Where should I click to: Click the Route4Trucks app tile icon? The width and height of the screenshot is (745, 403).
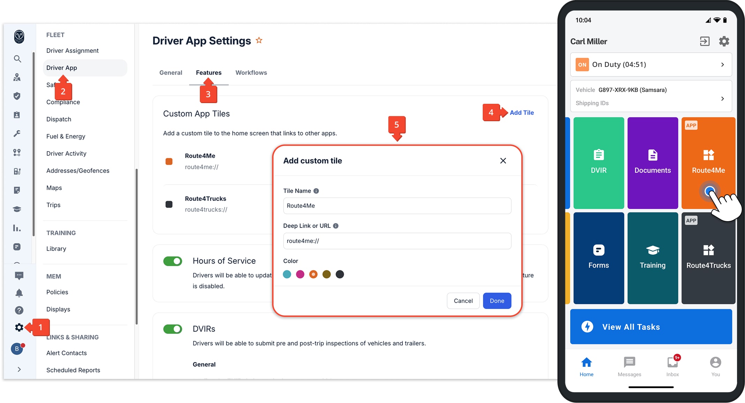pos(708,250)
